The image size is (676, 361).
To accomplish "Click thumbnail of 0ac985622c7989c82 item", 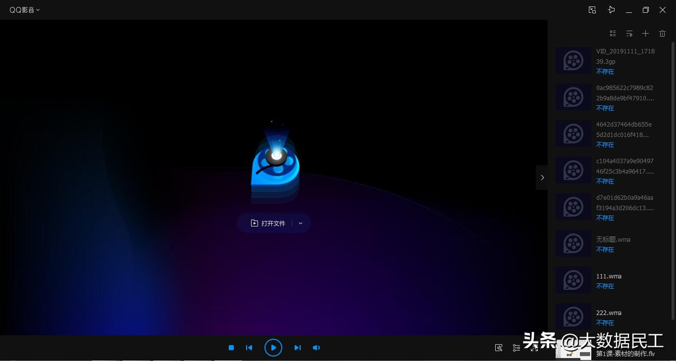I will 573,97.
